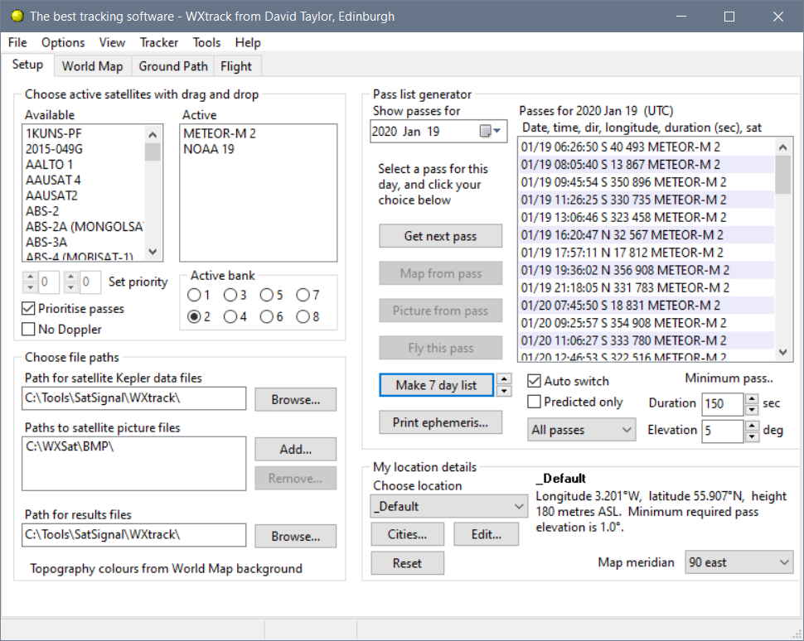Click pass list scrollbar up arrow
The height and width of the screenshot is (641, 804).
(x=782, y=147)
